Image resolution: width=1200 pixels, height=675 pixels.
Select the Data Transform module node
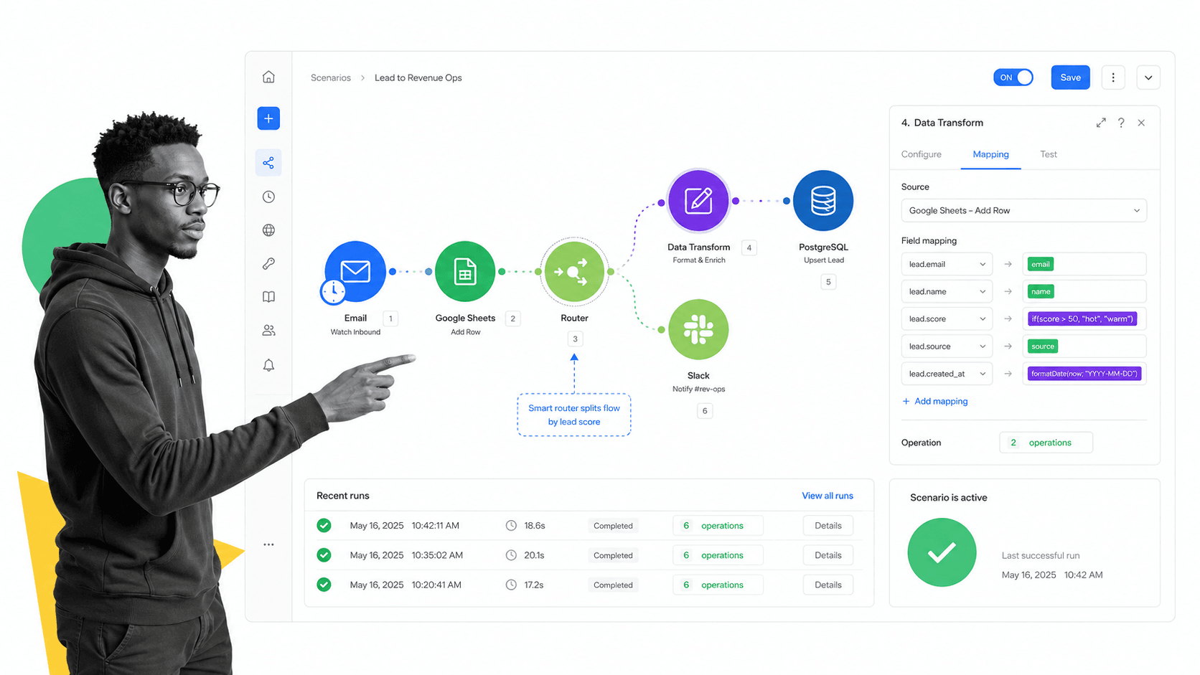pos(698,200)
